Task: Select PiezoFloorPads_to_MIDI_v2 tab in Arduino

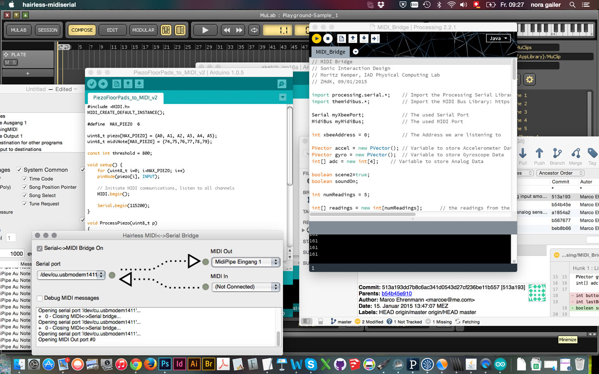Action: pyautogui.click(x=125, y=97)
